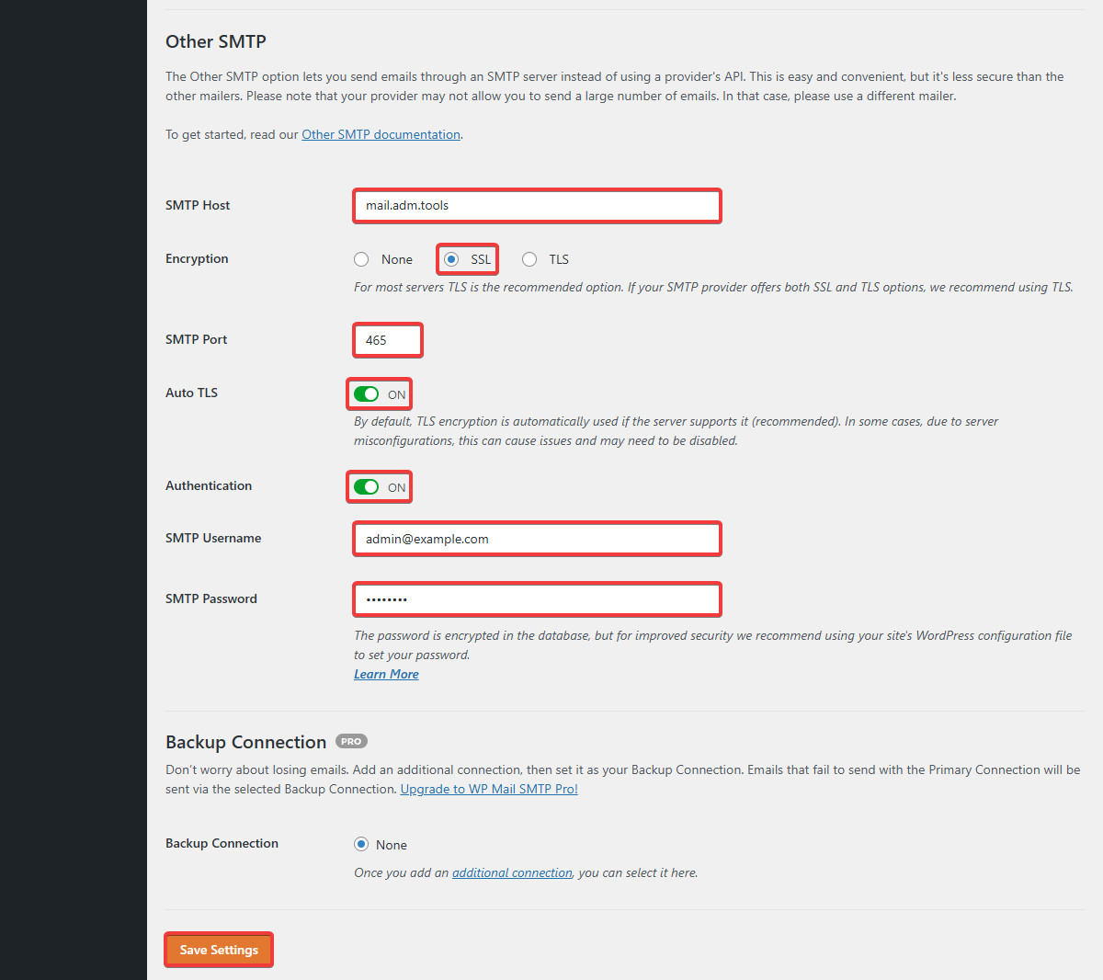Select None for Backup Connection
Screen dimensions: 1103x980
(x=362, y=844)
